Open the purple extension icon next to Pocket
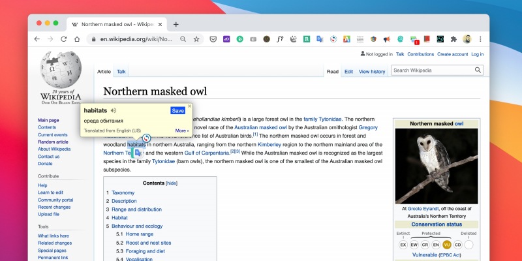 (x=226, y=39)
